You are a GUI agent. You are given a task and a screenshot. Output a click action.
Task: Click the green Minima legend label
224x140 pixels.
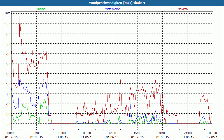[41, 9]
